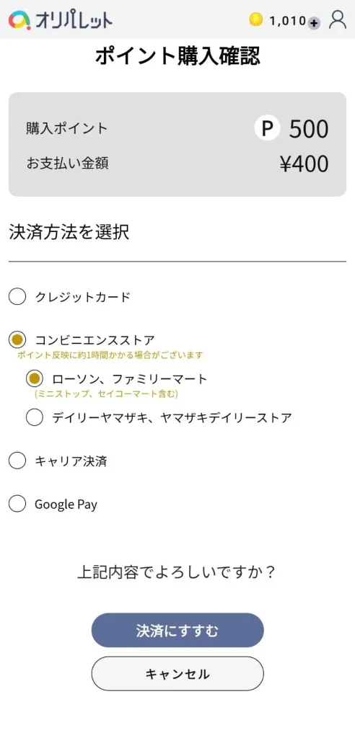
Task: Tap the gold coin icon
Action: (255, 19)
